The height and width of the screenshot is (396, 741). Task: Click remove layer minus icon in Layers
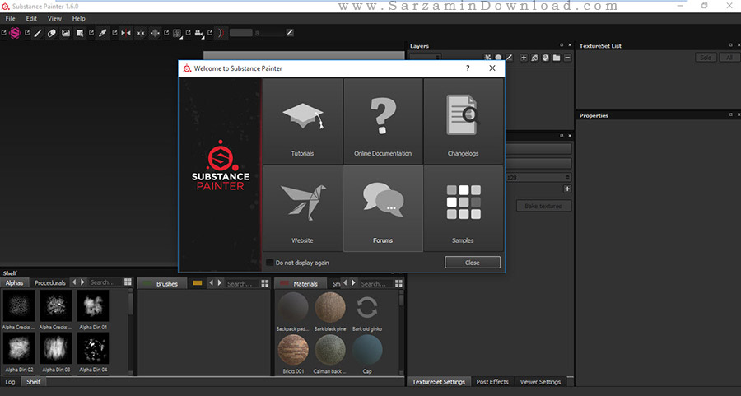click(567, 58)
